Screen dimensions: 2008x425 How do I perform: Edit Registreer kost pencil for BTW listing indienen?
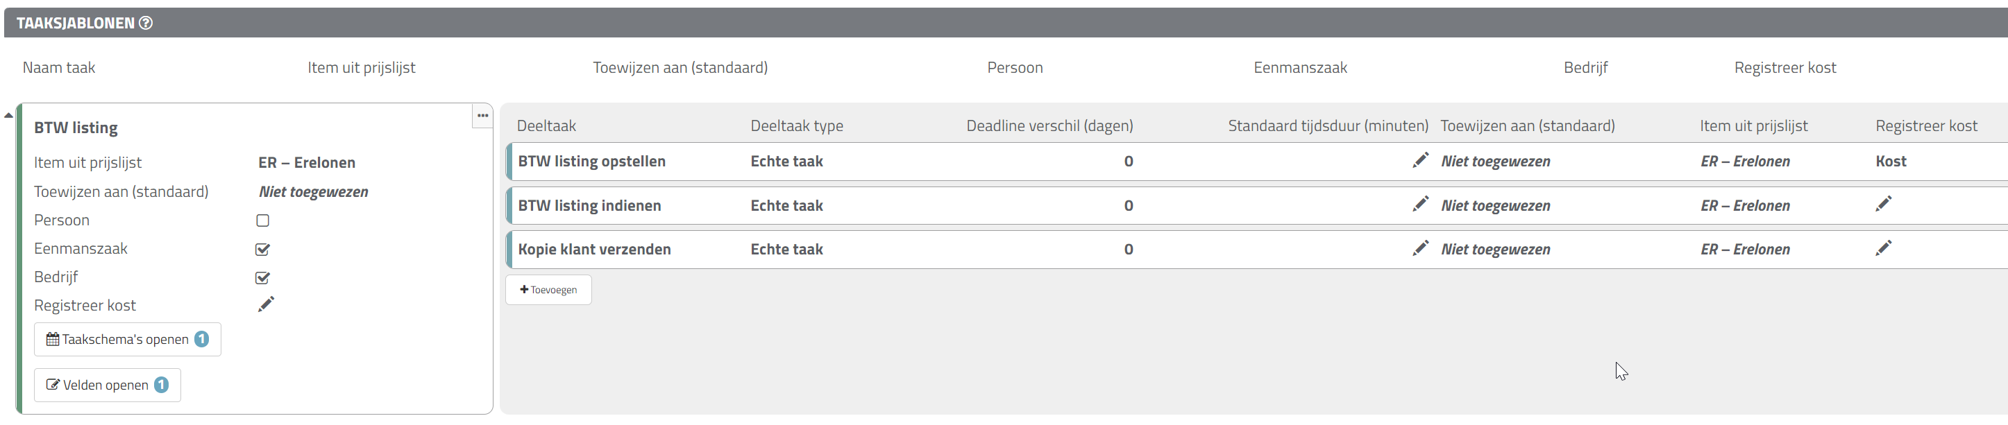click(1883, 204)
